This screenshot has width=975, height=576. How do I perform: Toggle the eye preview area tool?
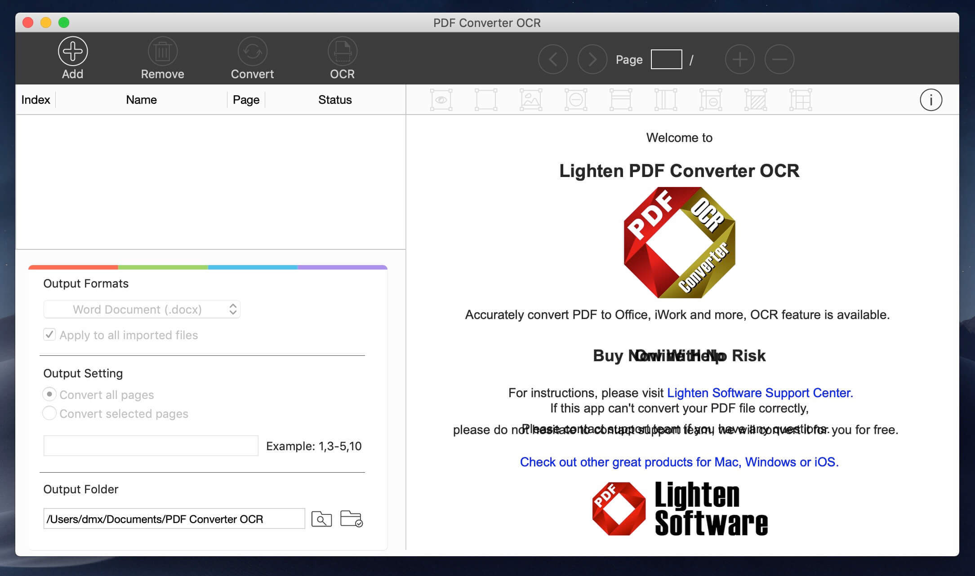[441, 100]
